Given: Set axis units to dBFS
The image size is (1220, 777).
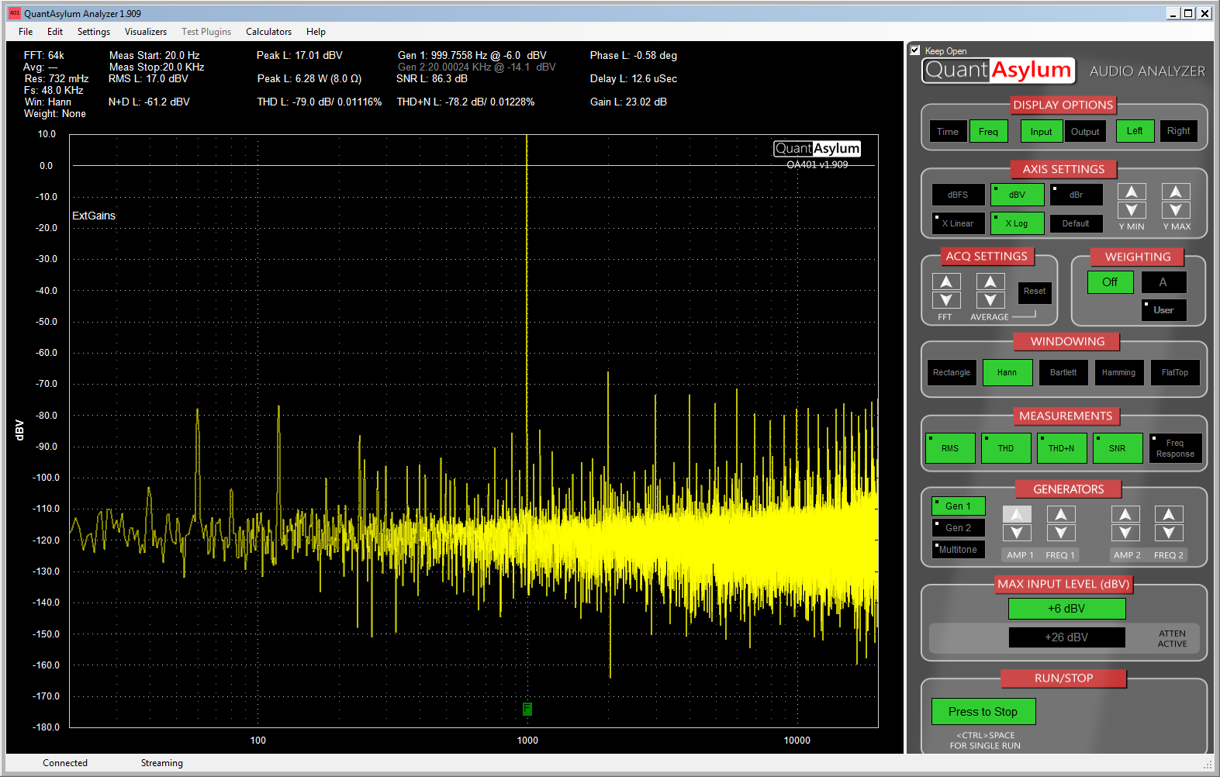Looking at the screenshot, I should 958,195.
